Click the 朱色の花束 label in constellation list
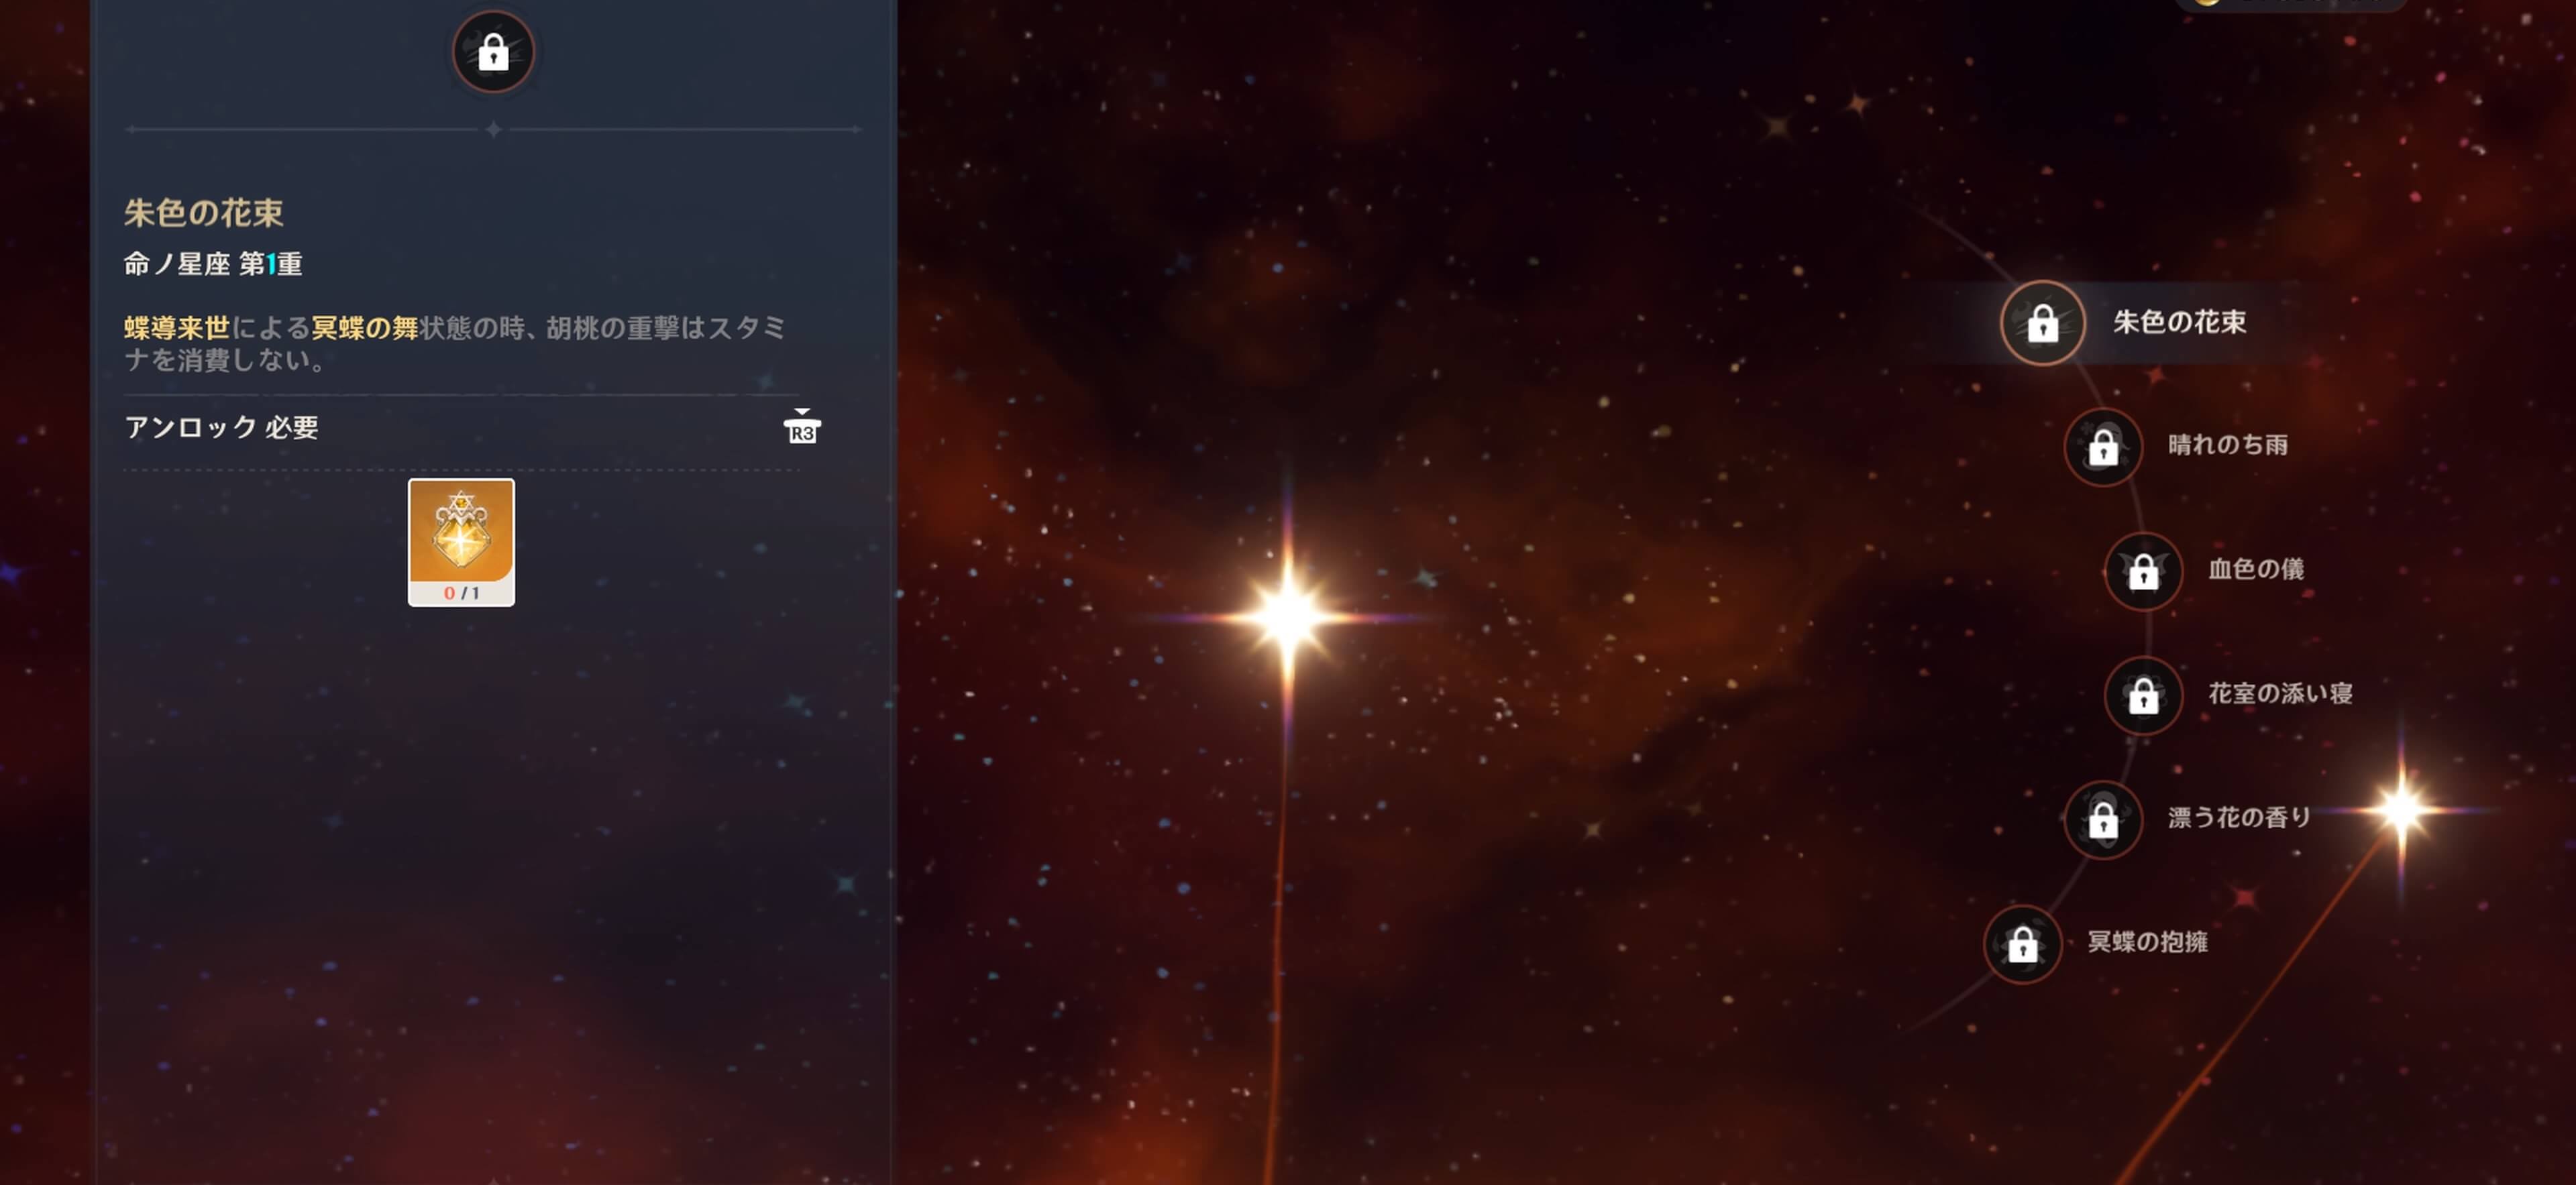This screenshot has width=2576, height=1185. click(2179, 322)
